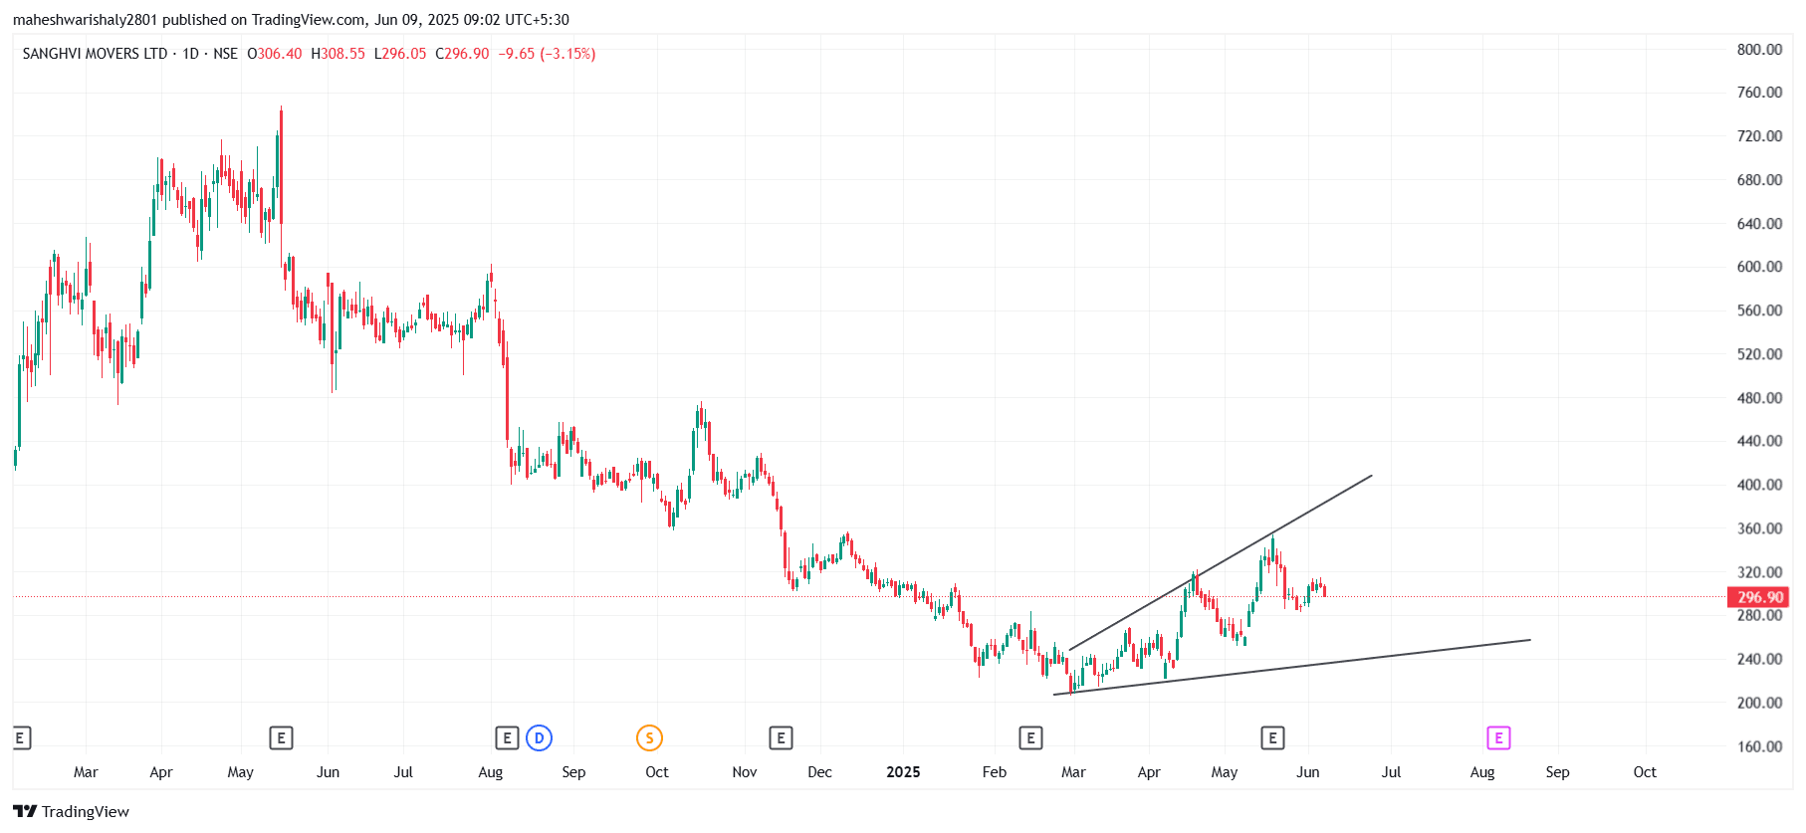Select the lower rising trendline

click(1291, 667)
